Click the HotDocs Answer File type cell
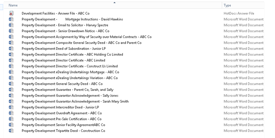 [x=239, y=13]
